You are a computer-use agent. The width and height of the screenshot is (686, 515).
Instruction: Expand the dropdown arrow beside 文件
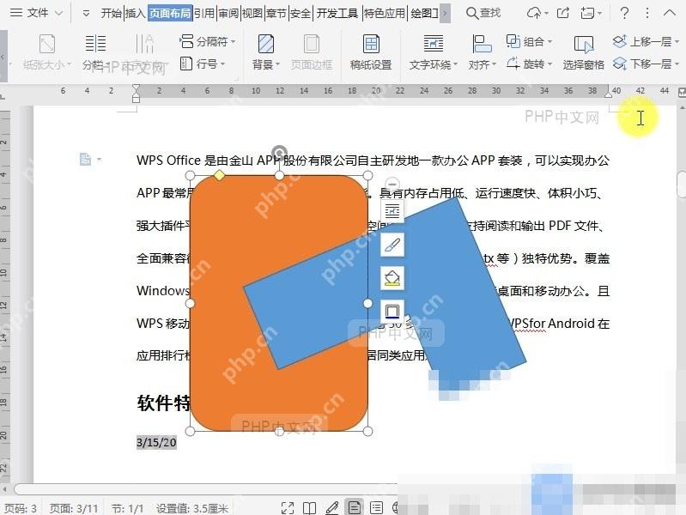point(58,13)
